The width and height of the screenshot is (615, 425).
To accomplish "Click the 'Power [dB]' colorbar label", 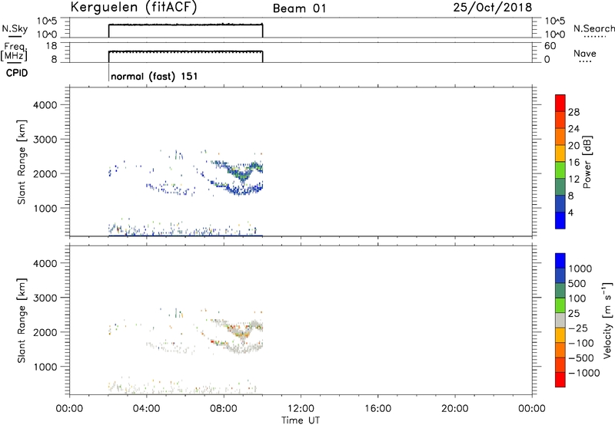I will pos(587,162).
